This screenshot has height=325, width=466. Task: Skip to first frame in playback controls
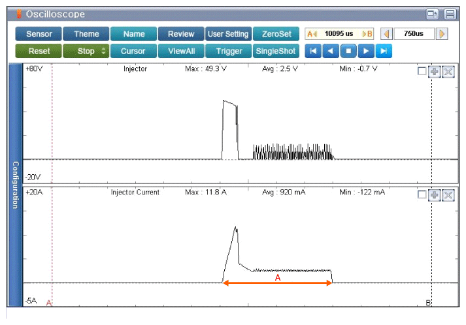[x=313, y=51]
